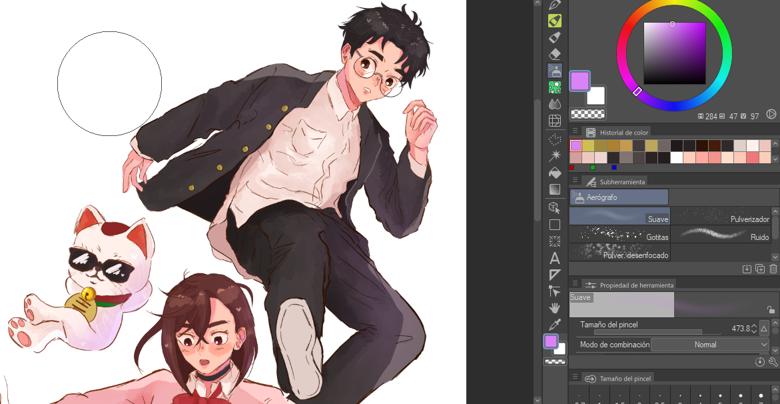The image size is (780, 404).
Task: Click the small red square under color history
Action: pyautogui.click(x=572, y=167)
